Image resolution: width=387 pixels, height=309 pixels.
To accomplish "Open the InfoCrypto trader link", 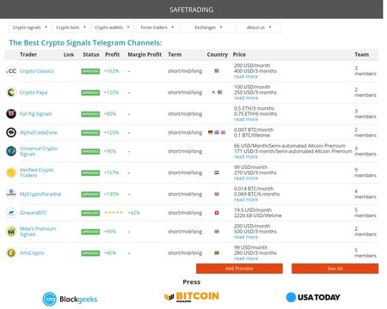I will [x=32, y=252].
